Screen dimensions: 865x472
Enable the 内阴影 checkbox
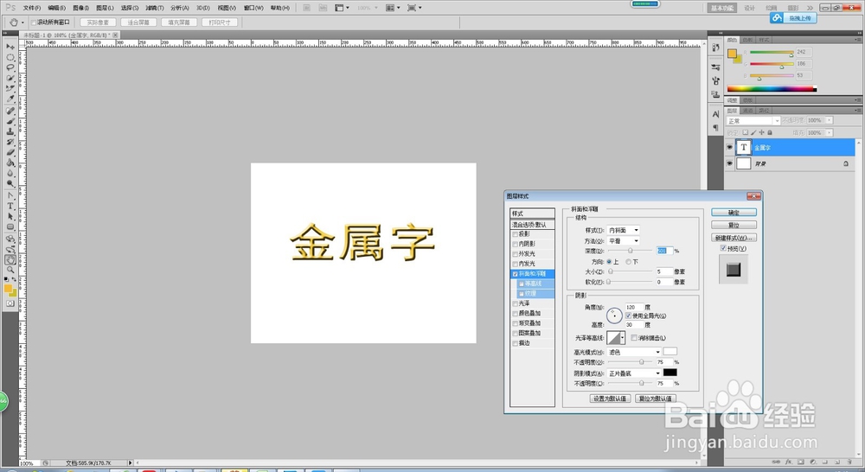click(516, 244)
